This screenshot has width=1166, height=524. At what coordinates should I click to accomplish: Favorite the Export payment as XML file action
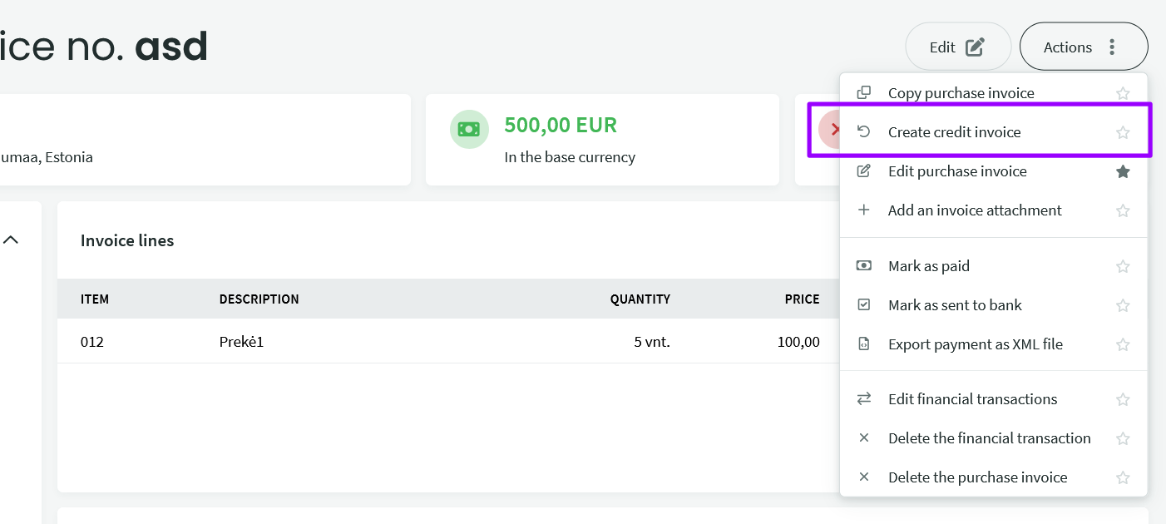(x=1123, y=344)
